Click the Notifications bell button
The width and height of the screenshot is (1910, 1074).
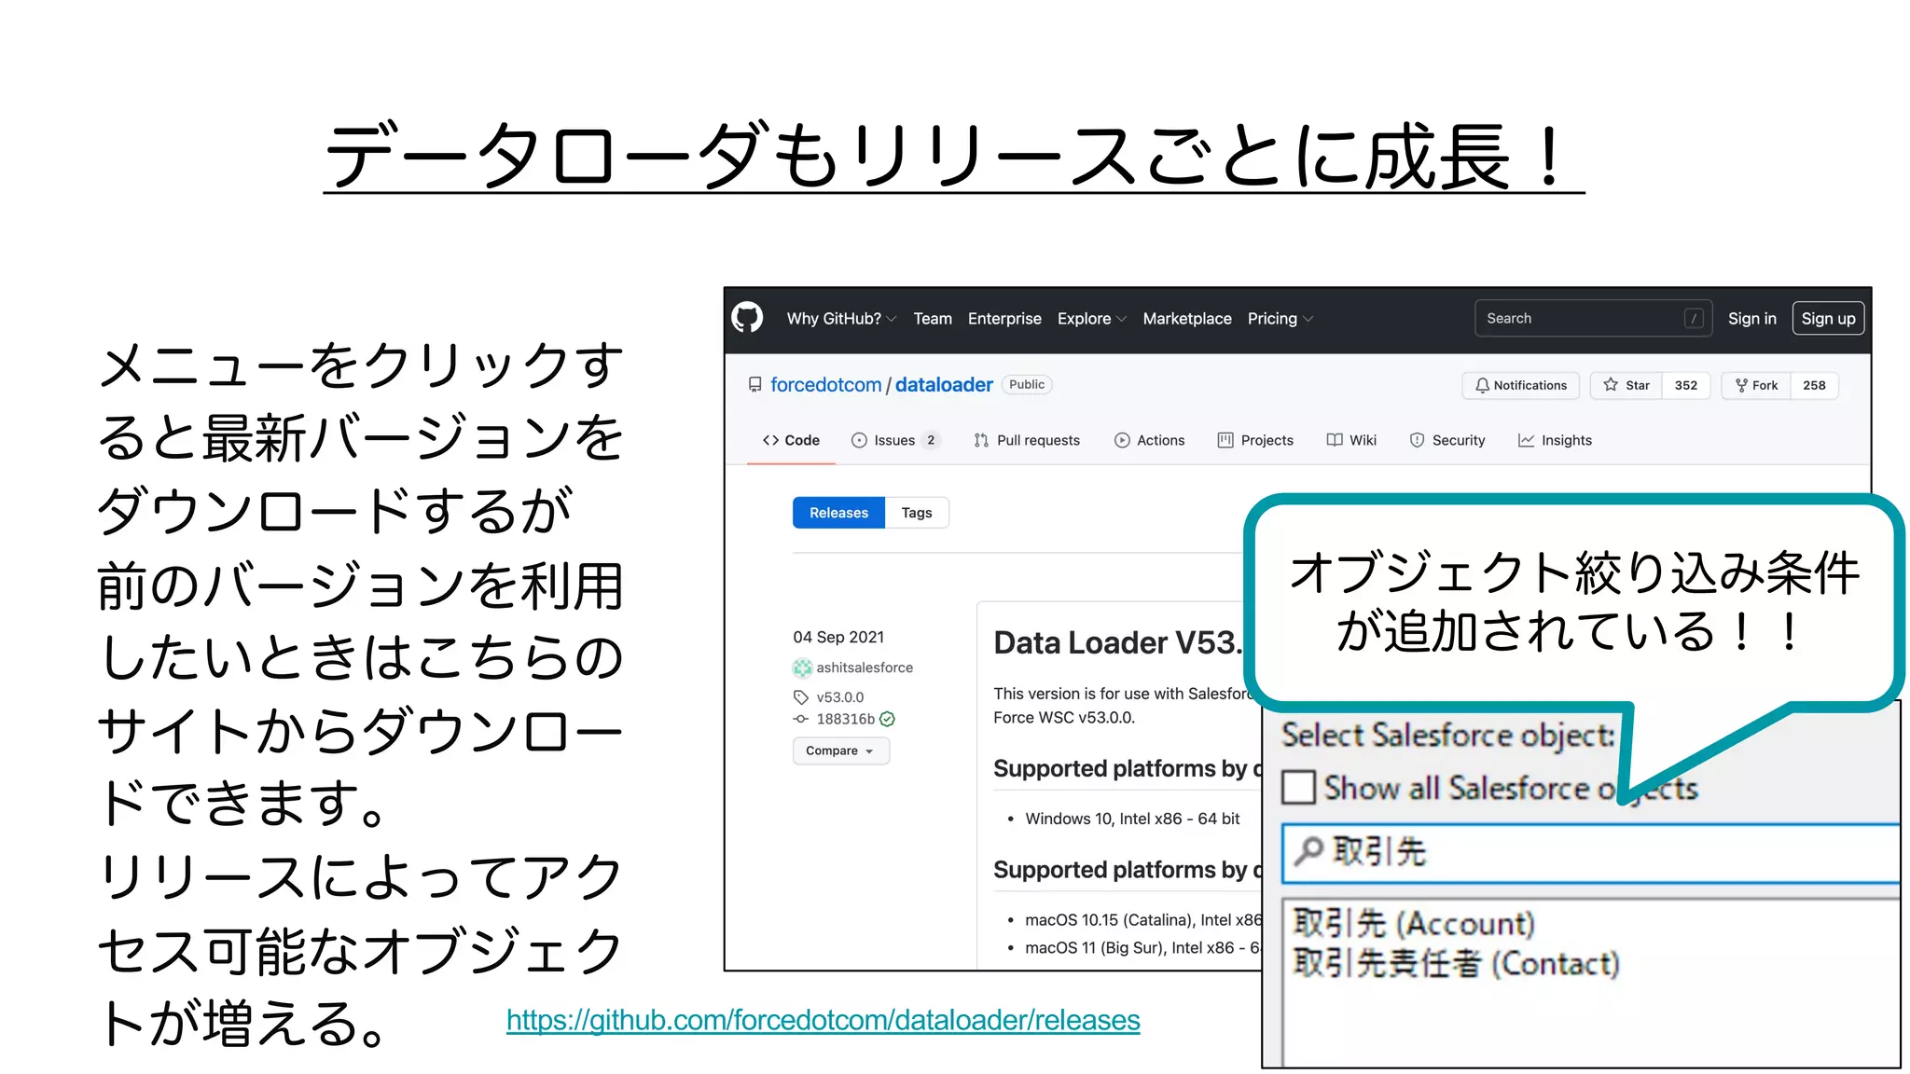[1521, 386]
